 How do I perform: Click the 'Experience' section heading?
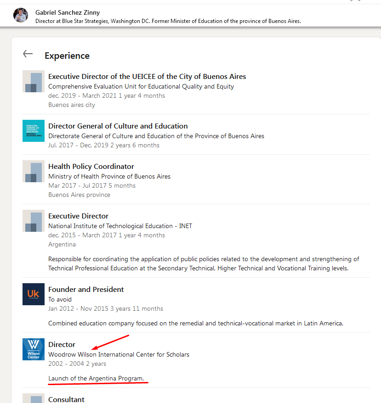pos(67,56)
